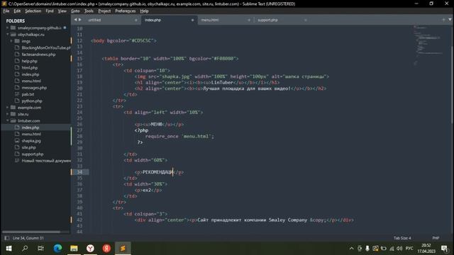Open html.php in the sidebar

coord(30,68)
